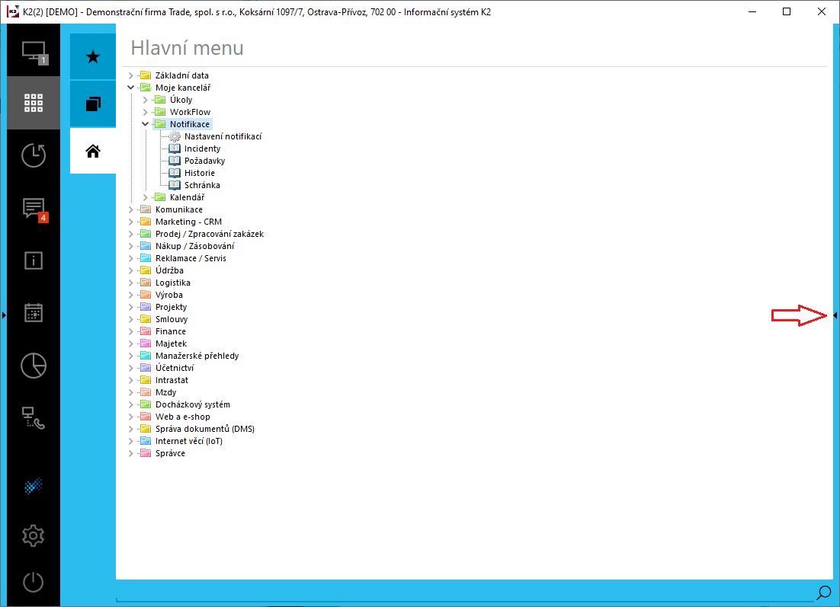Select the Mzdy tree item
This screenshot has height=607, width=840.
[165, 392]
